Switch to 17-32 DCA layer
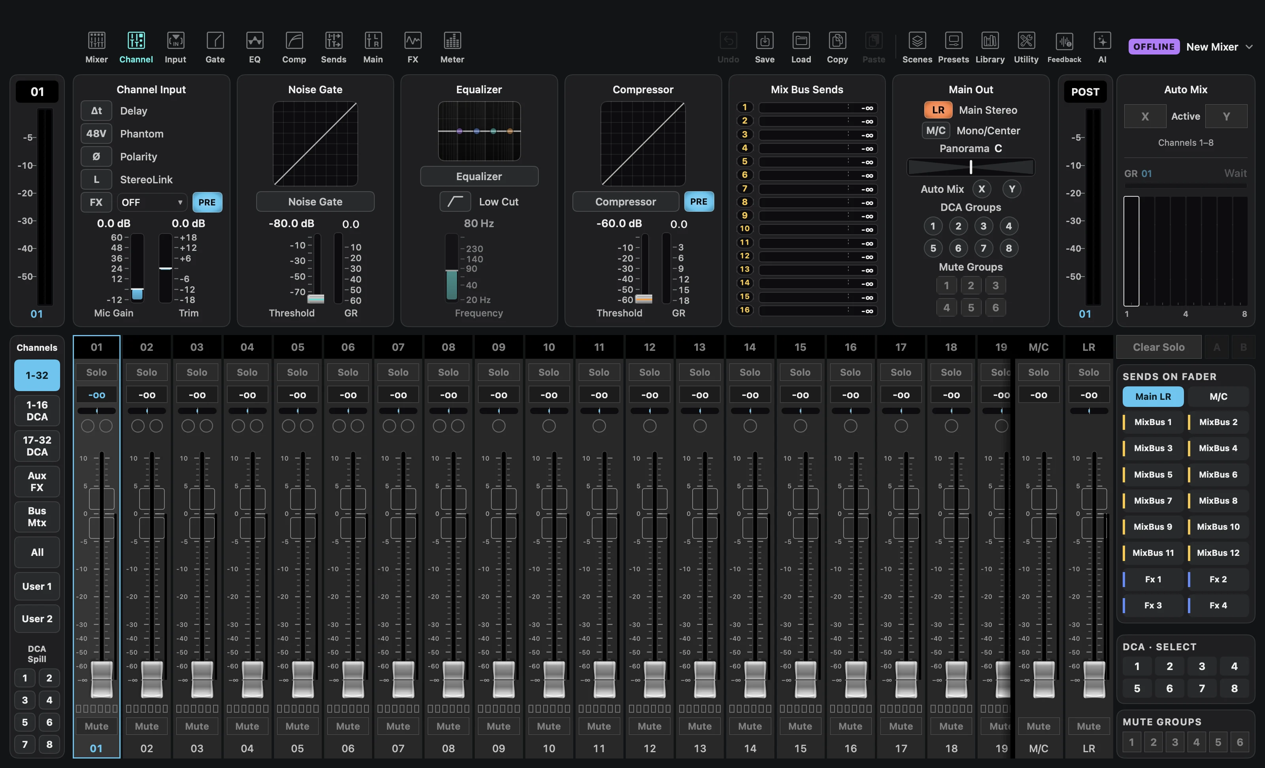The height and width of the screenshot is (768, 1265). (x=37, y=446)
